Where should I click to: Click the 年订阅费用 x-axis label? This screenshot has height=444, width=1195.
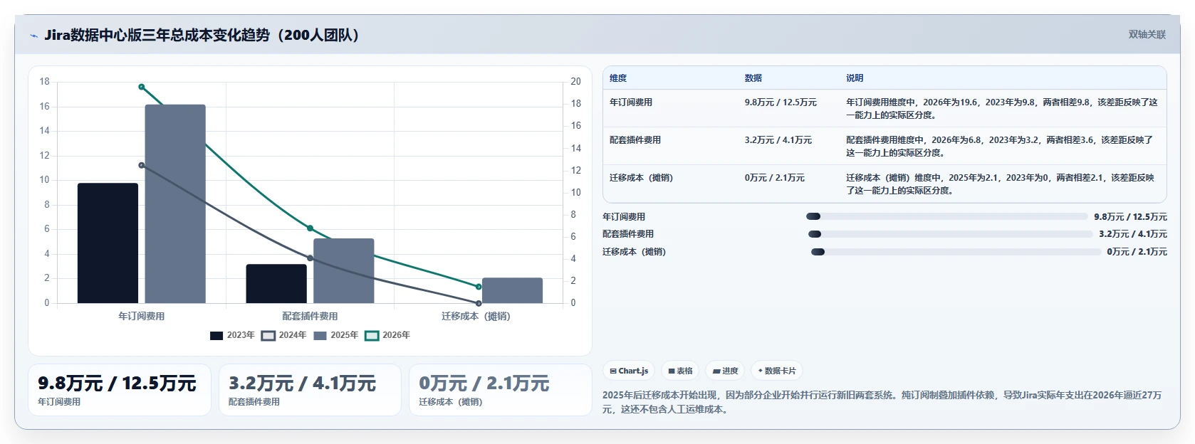pos(141,316)
